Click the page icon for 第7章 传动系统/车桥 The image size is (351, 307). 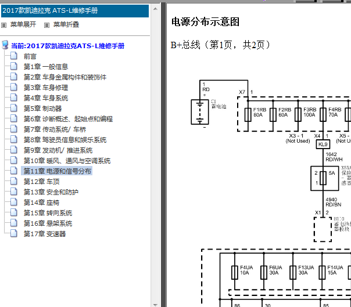click(x=13, y=129)
